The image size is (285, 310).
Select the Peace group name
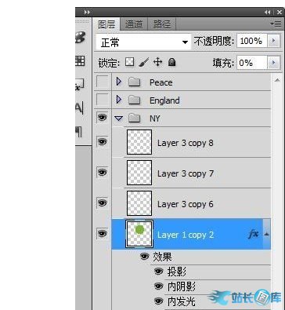point(161,82)
